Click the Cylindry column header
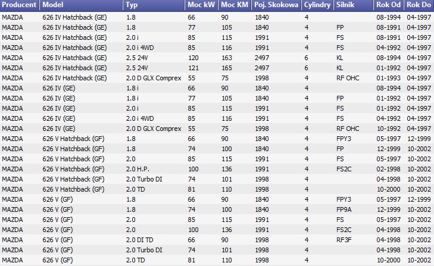Screen dimensions: 434x266 (317, 5)
